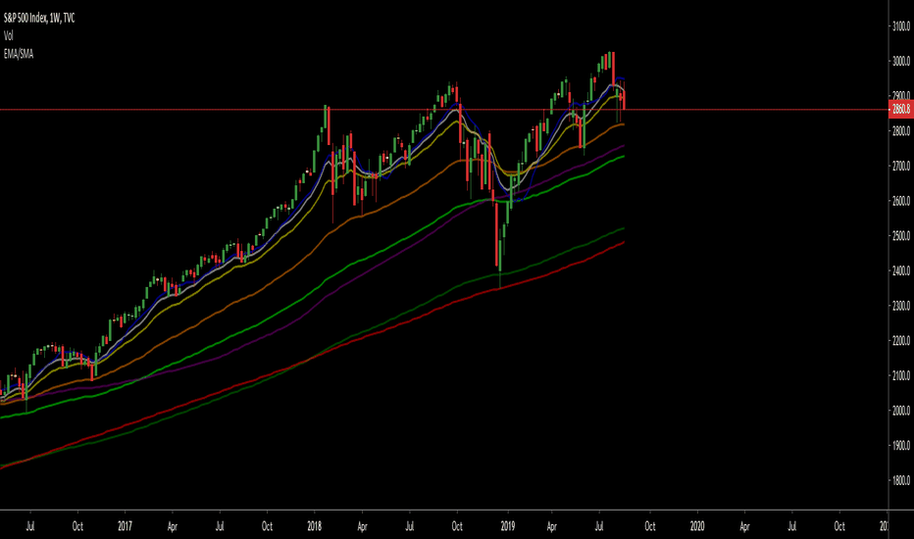Click the 2600.0 price axis label
The height and width of the screenshot is (539, 914).
[x=901, y=201]
